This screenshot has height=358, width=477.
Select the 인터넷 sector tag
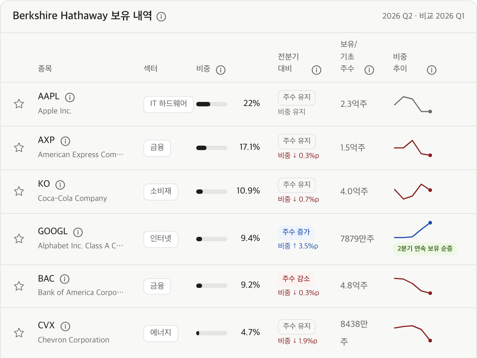pos(161,239)
